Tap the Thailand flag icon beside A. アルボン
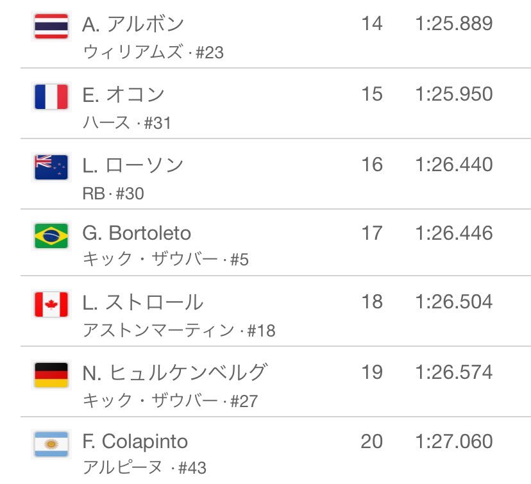The image size is (531, 484). (x=51, y=26)
